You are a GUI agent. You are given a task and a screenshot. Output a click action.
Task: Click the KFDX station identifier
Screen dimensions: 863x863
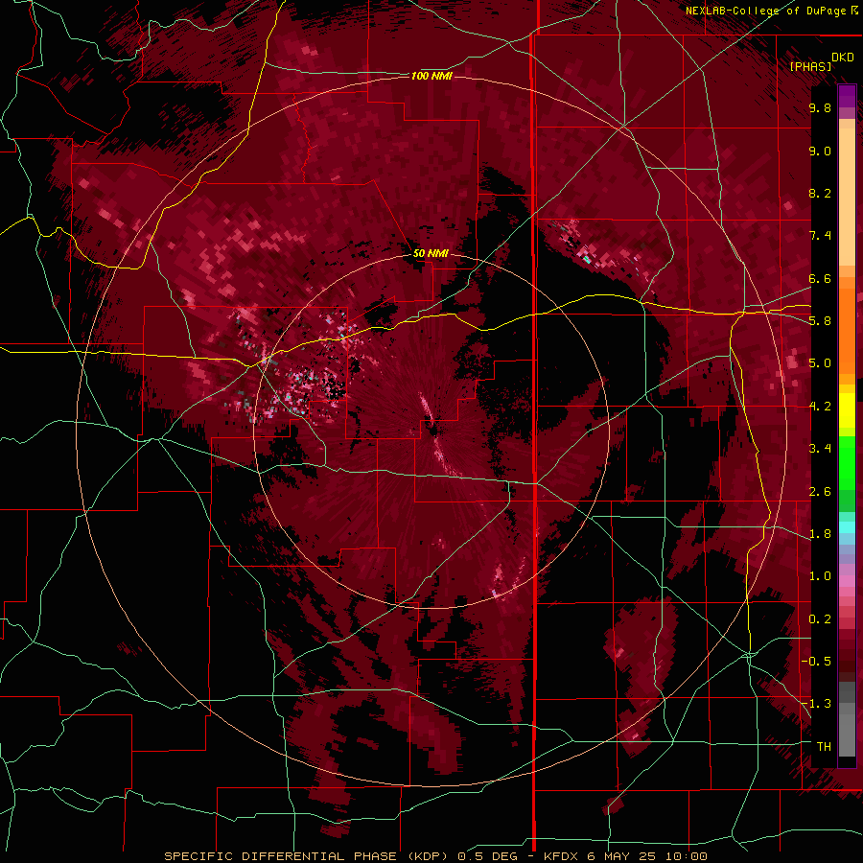563,856
